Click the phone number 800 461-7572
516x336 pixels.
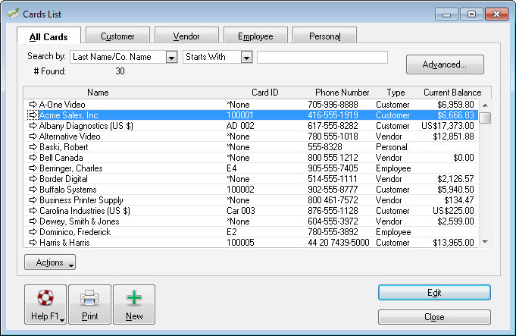tap(333, 200)
